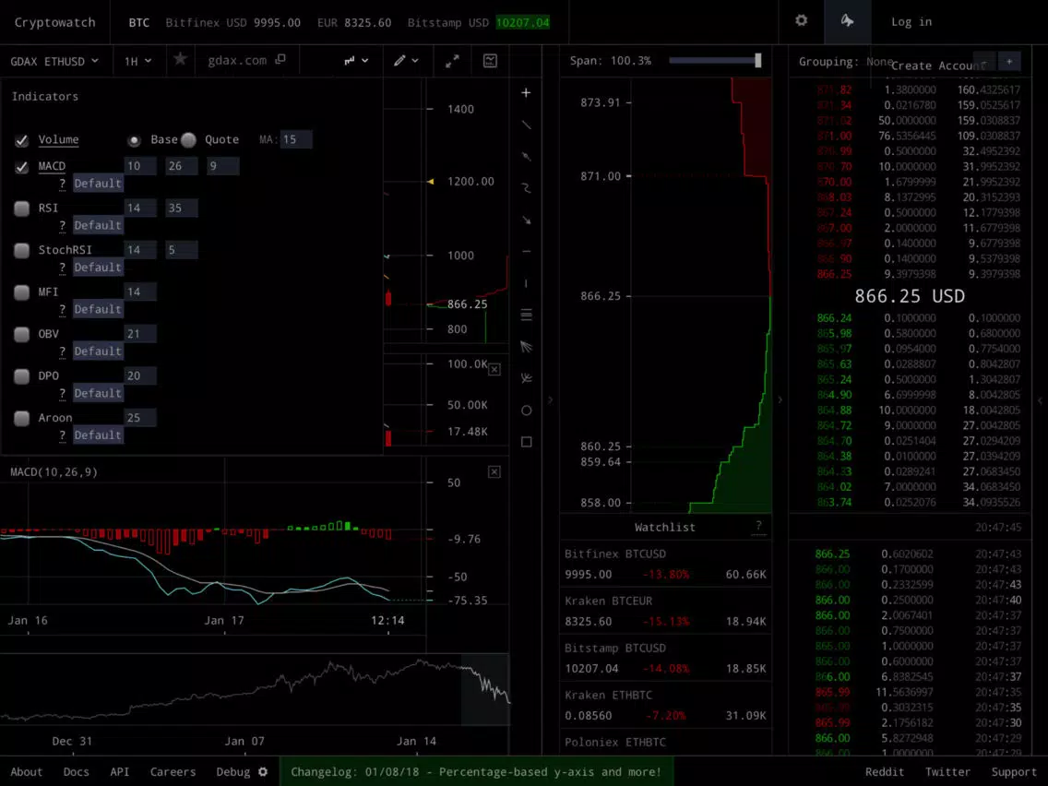The image size is (1048, 786).
Task: Enable the DPO indicator checkbox
Action: pos(21,376)
